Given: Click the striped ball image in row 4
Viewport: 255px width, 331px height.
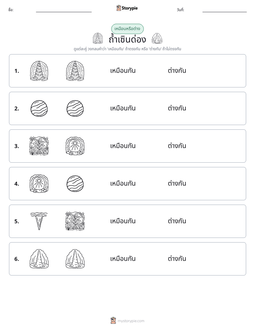Looking at the screenshot, I should coord(75,184).
